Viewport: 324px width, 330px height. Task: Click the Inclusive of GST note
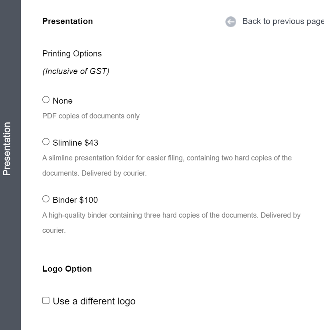[76, 71]
